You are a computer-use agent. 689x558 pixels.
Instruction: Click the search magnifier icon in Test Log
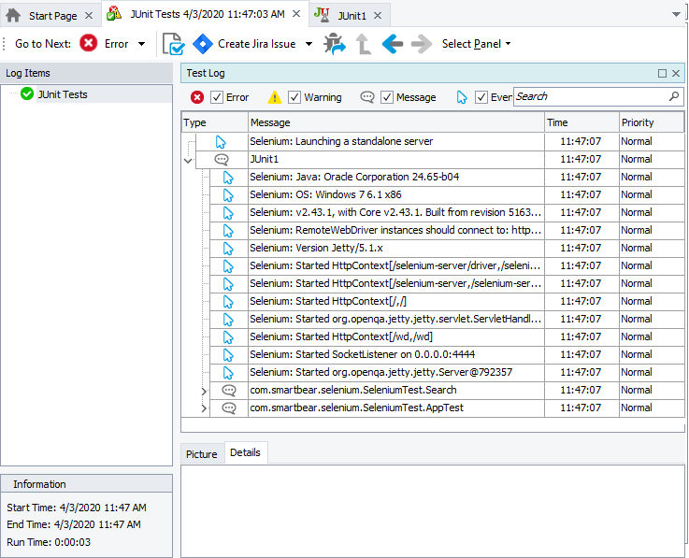coord(674,96)
